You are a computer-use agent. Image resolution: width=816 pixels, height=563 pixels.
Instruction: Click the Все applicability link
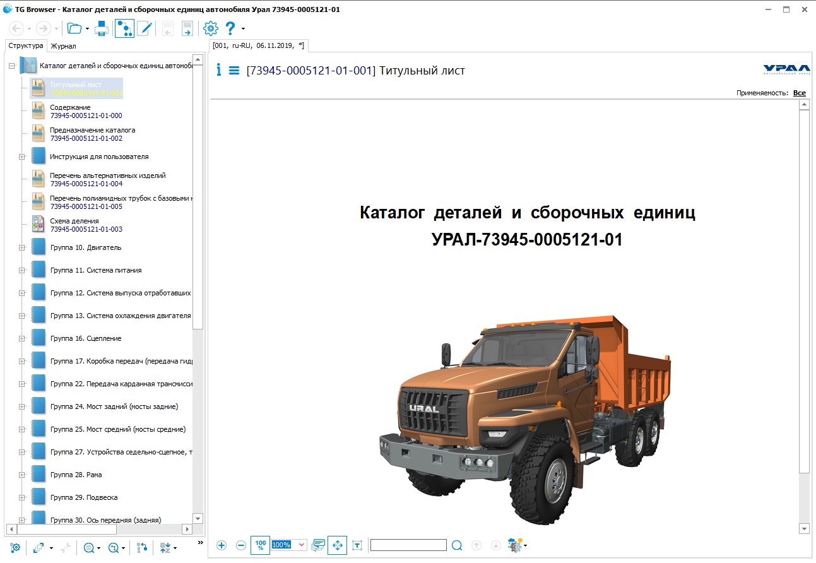click(x=800, y=93)
